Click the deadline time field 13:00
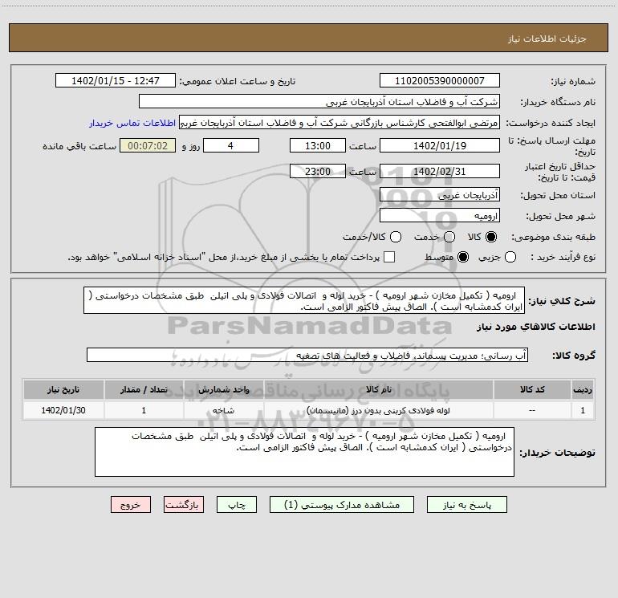Viewport: 618px width, 598px height. click(318, 145)
